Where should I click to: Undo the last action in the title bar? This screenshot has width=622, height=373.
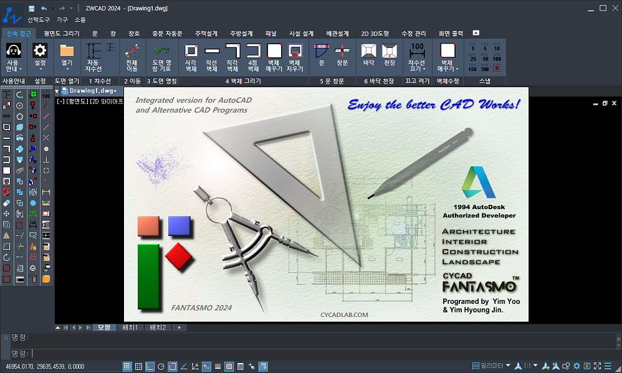coord(44,8)
